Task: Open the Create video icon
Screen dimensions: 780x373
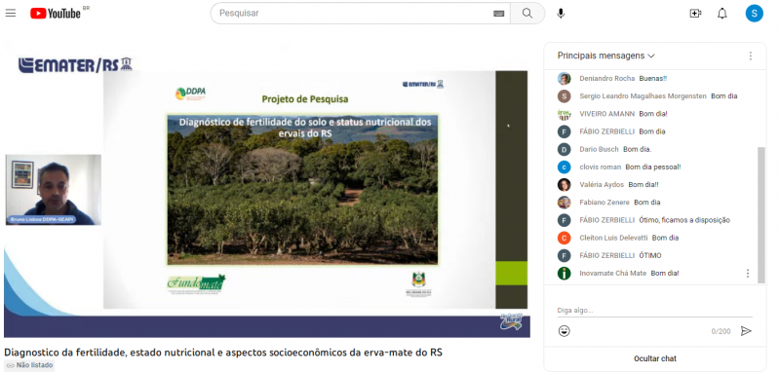Action: [695, 14]
